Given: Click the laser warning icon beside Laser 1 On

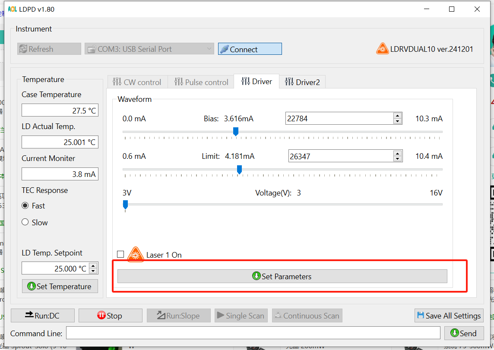Looking at the screenshot, I should 136,255.
